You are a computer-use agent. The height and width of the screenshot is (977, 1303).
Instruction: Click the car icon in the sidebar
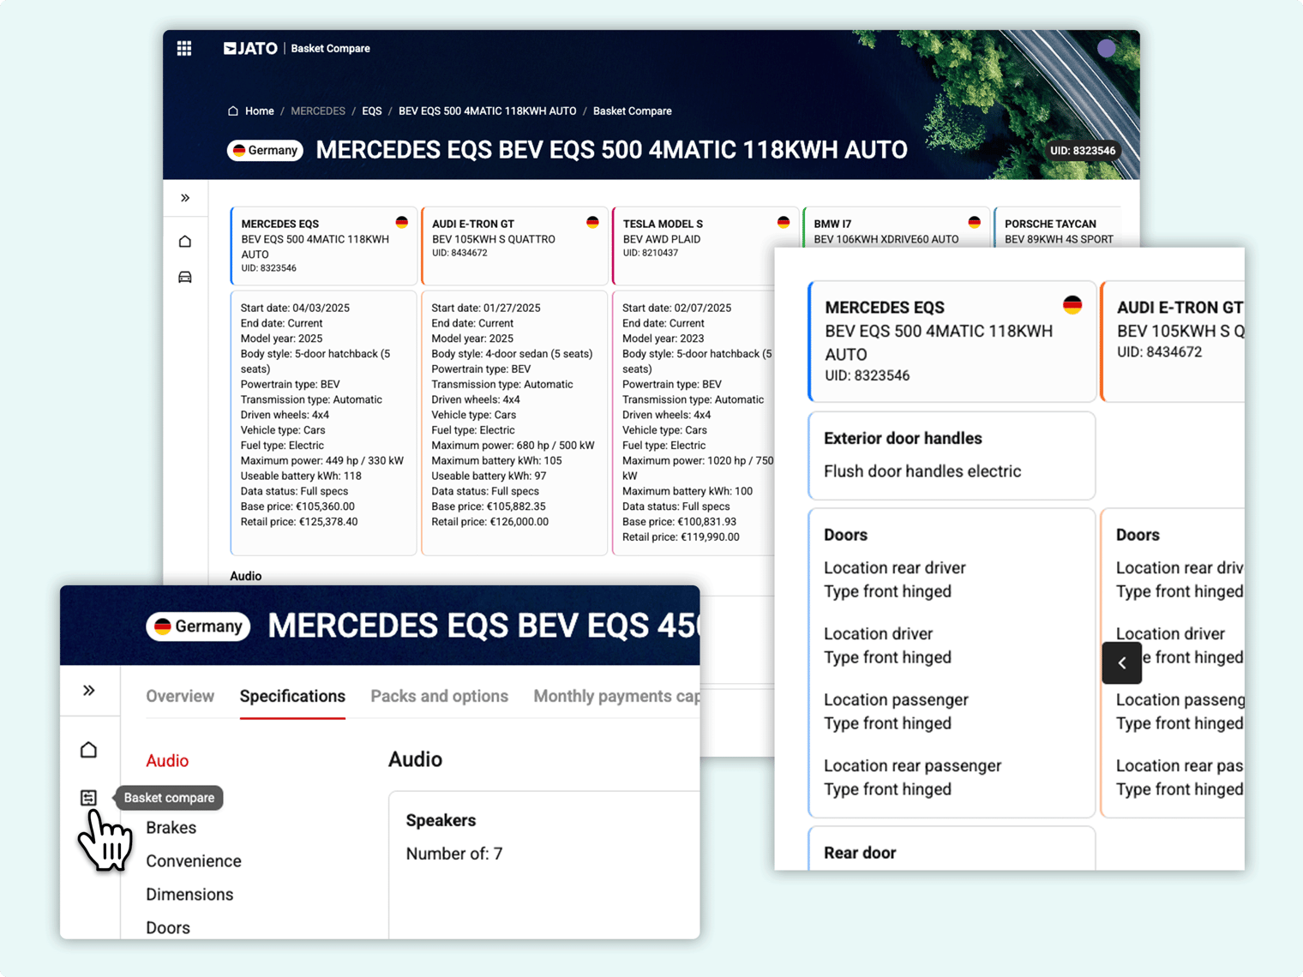click(x=185, y=277)
